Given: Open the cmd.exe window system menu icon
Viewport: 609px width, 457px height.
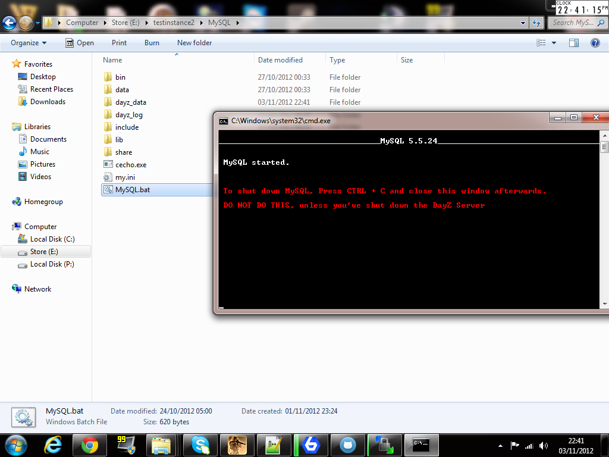Looking at the screenshot, I should 224,121.
